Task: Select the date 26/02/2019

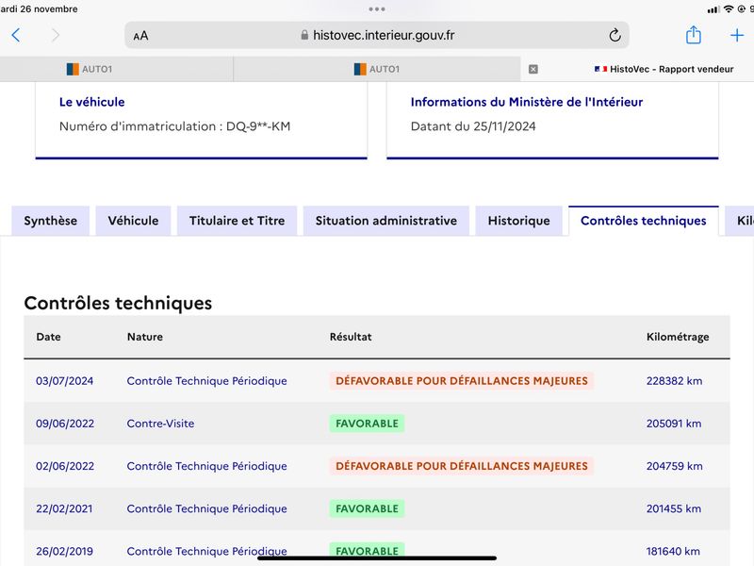Action: (x=64, y=551)
